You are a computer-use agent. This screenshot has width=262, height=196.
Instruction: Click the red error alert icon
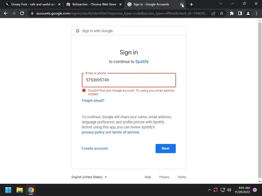(84, 91)
